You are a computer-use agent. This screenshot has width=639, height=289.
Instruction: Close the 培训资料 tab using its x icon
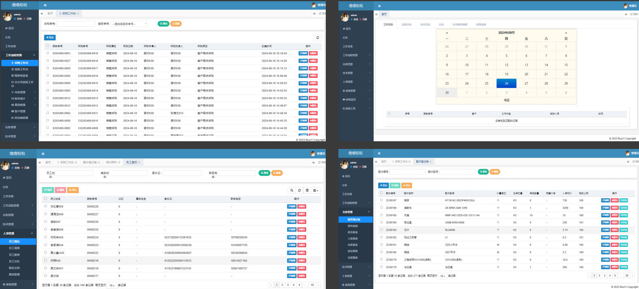pos(119,162)
